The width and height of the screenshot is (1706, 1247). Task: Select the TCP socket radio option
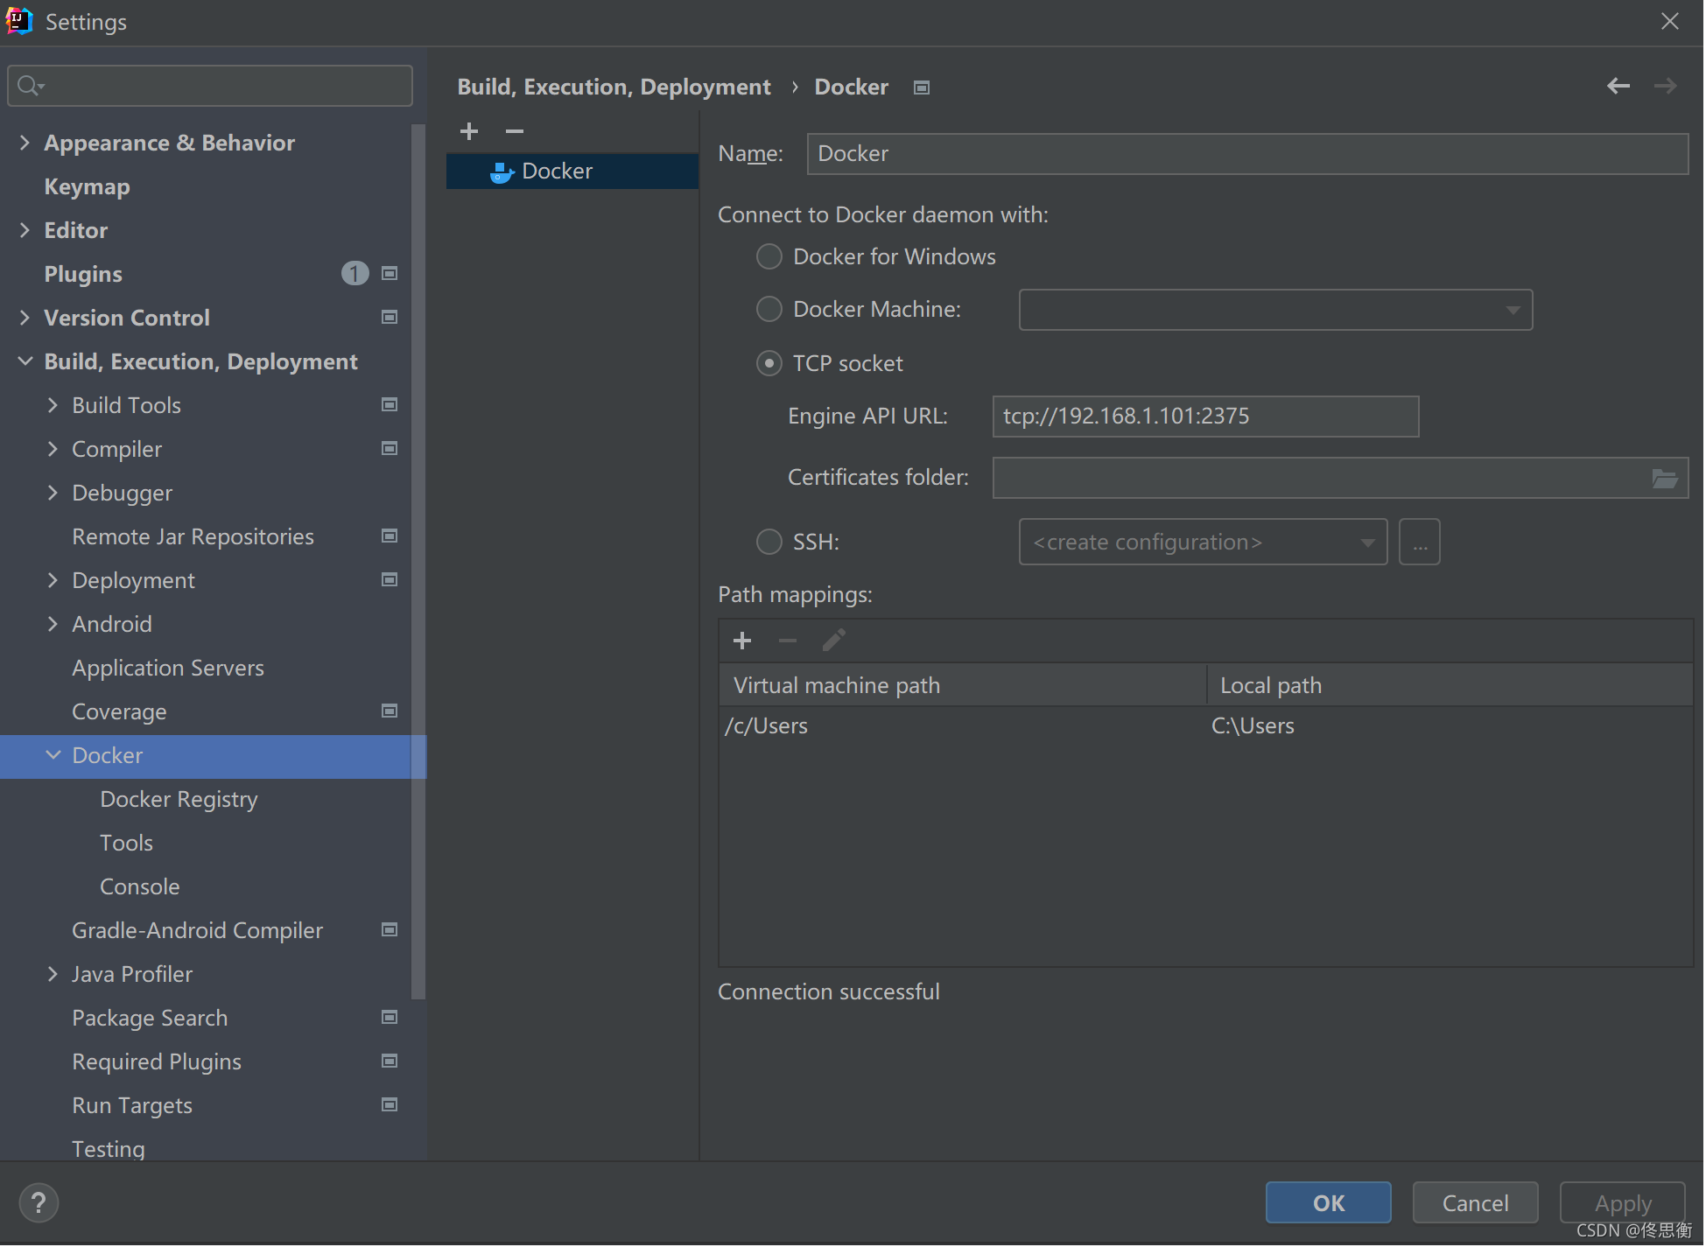(x=769, y=364)
